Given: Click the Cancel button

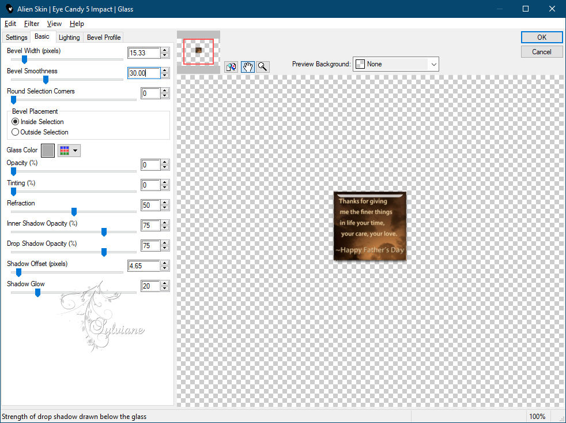Looking at the screenshot, I should [541, 52].
